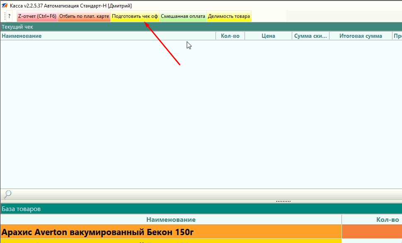Click the magnifier search icon
The height and width of the screenshot is (243, 402).
7,194
